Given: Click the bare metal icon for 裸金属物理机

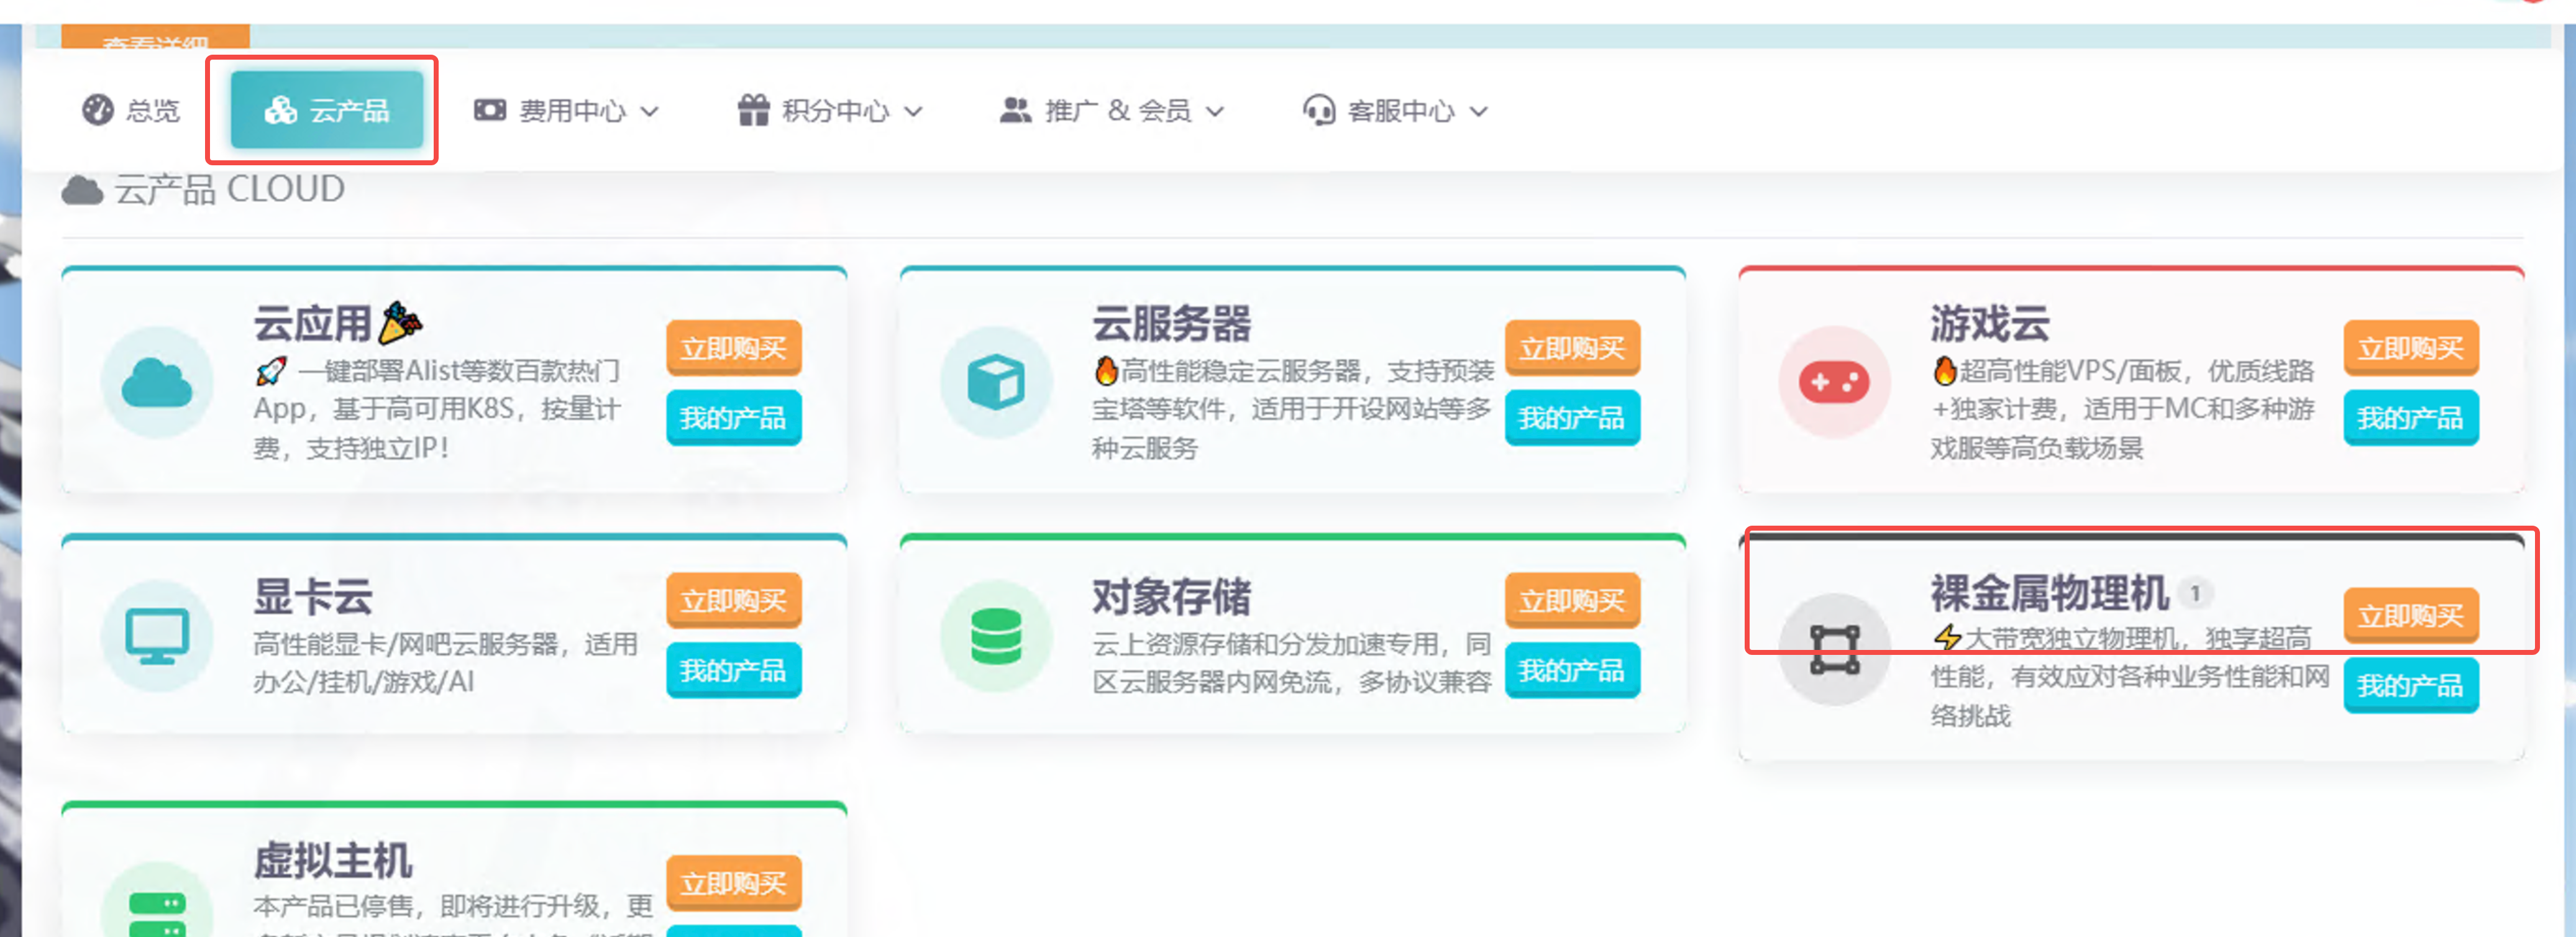Looking at the screenshot, I should pyautogui.click(x=1833, y=650).
